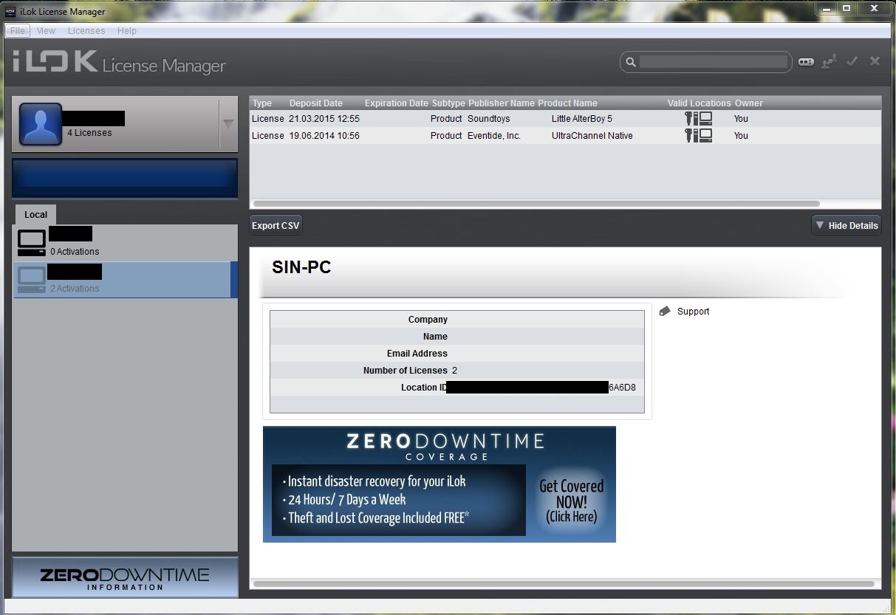Click the SIN-PC heading
Image resolution: width=896 pixels, height=615 pixels.
pos(301,268)
